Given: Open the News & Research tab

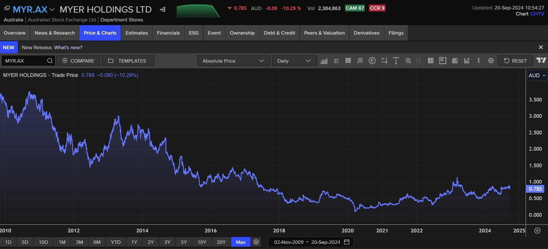Looking at the screenshot, I should coord(55,33).
